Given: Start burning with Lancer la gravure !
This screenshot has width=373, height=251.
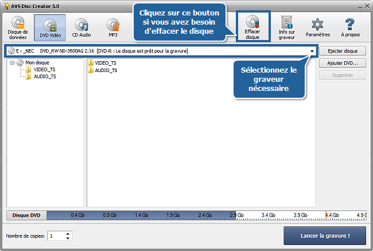Looking at the screenshot, I should pyautogui.click(x=325, y=236).
